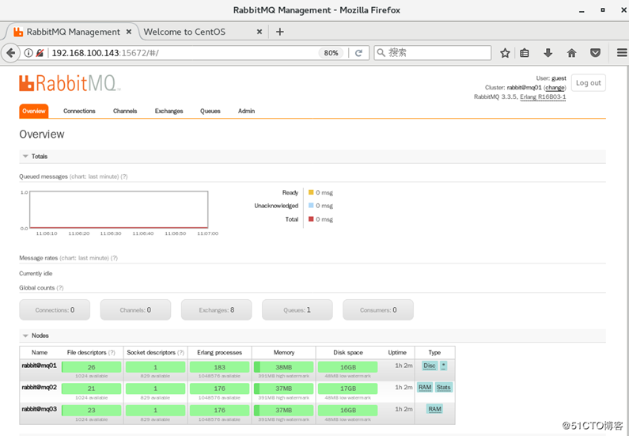Viewport: 629px width, 436px height.
Task: Click rabbit@mq01 Erlang processes value 183
Action: (219, 367)
